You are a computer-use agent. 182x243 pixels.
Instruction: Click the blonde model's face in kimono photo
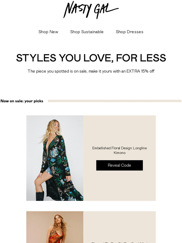[57, 126]
